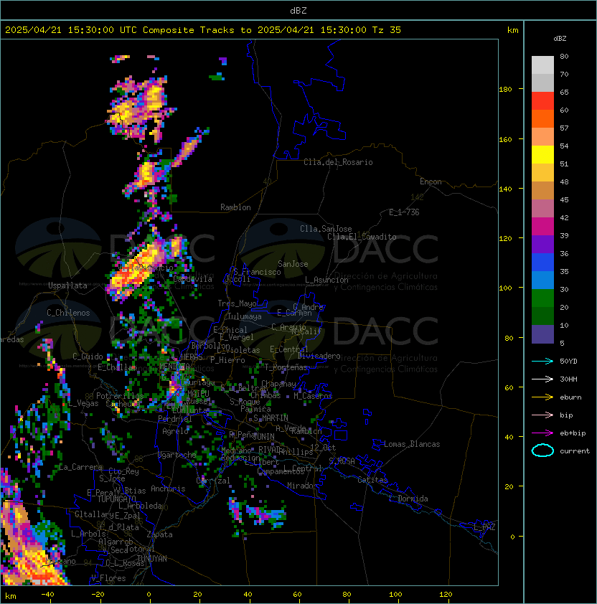Click the 'L_Asuncion' map label
597x604 pixels.
(326, 280)
